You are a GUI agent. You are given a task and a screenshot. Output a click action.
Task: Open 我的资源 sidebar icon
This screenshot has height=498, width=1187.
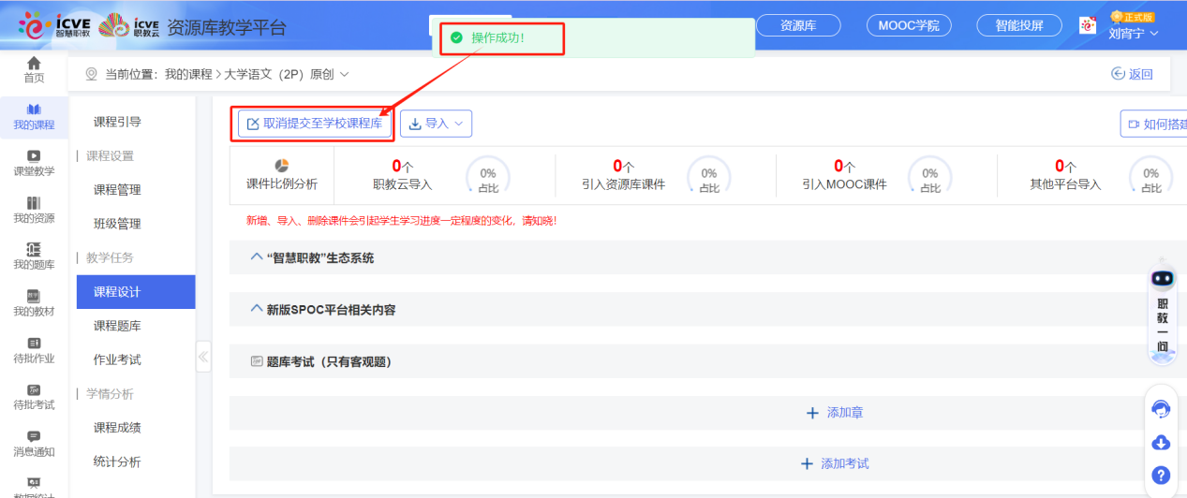click(34, 203)
